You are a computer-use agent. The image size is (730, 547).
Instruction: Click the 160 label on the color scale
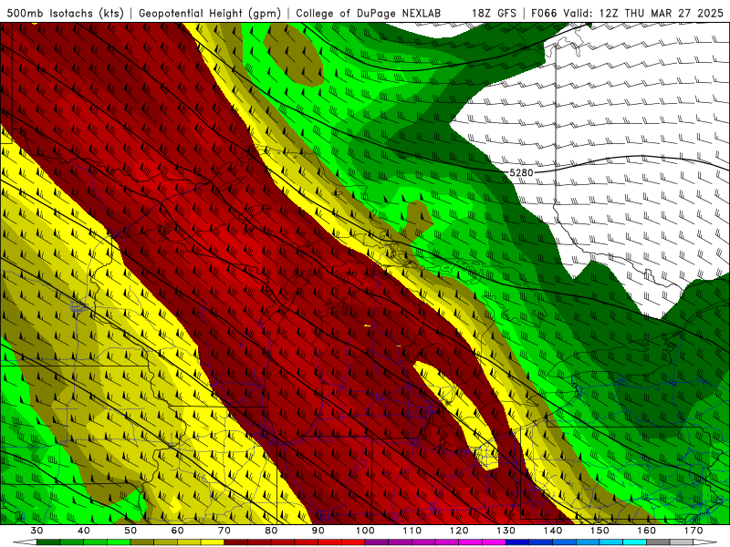647,531
